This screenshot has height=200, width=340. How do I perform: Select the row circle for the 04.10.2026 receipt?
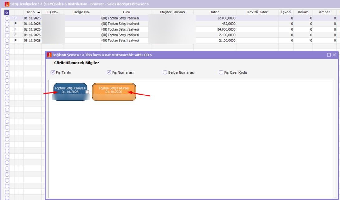point(7,35)
